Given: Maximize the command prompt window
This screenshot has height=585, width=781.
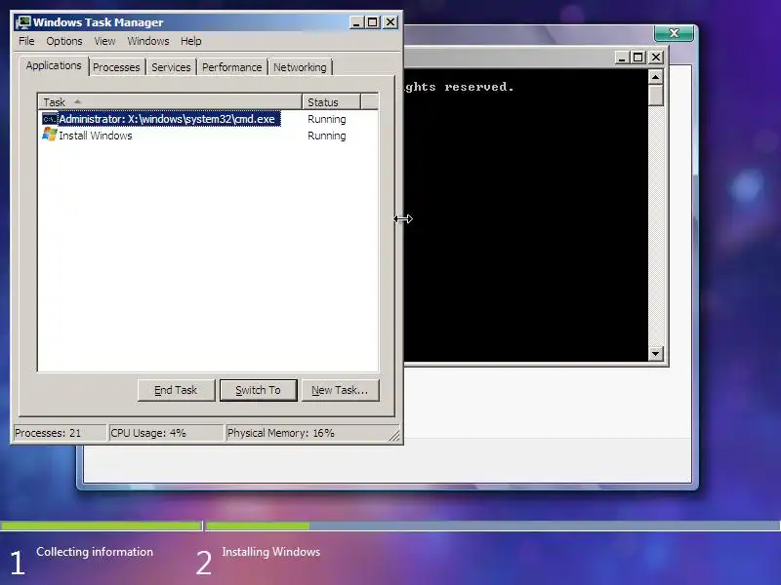Looking at the screenshot, I should click(x=638, y=58).
